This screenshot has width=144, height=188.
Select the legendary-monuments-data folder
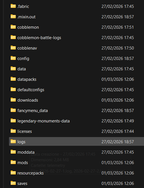[76, 121]
